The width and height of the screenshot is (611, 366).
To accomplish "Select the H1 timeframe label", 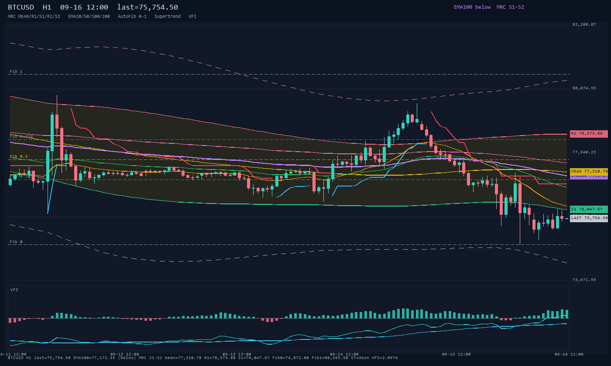I will pos(47,7).
